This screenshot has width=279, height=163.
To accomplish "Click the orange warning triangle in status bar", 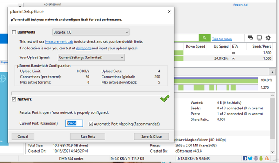I will 266,158.
